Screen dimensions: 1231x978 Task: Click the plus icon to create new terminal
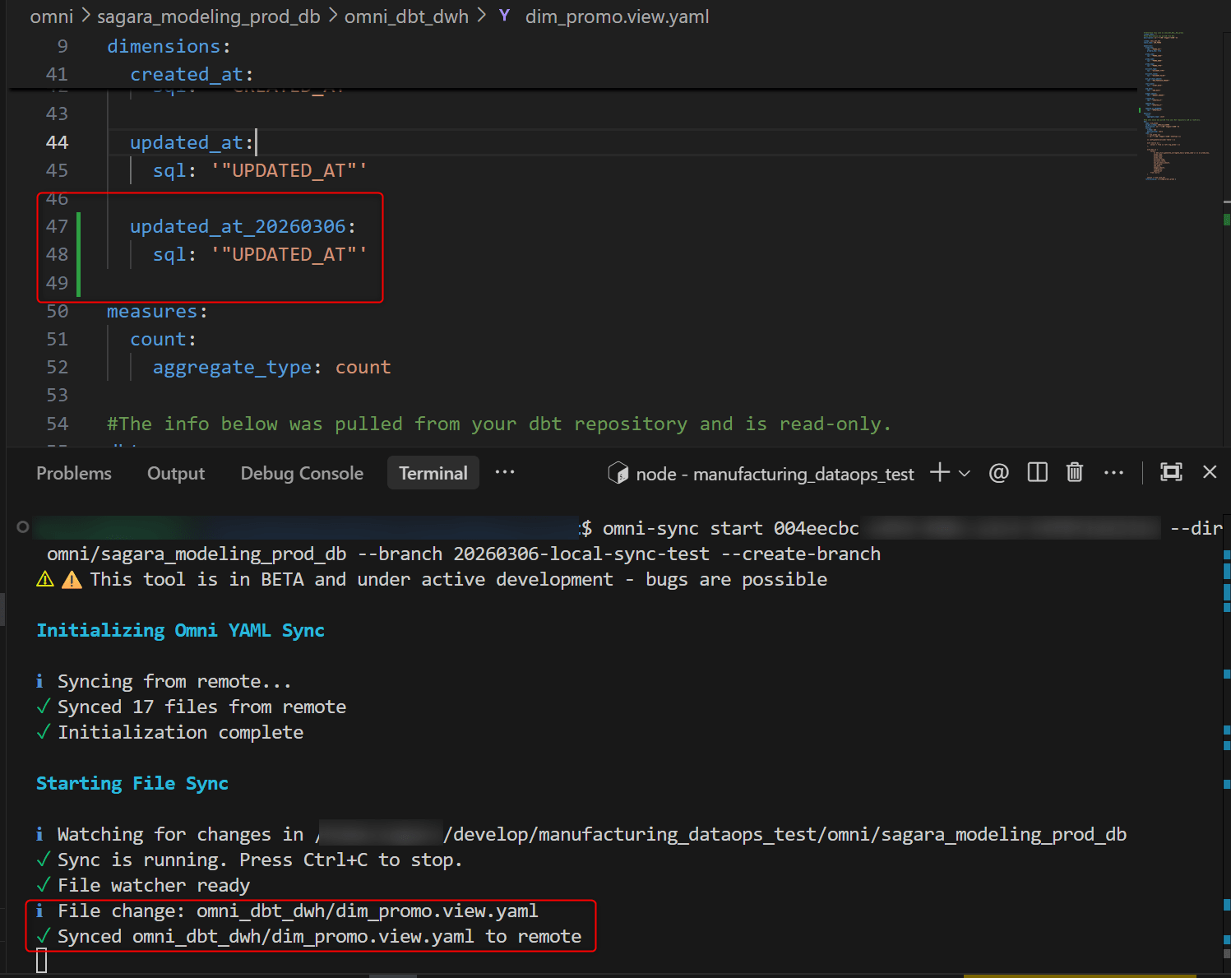pos(939,473)
